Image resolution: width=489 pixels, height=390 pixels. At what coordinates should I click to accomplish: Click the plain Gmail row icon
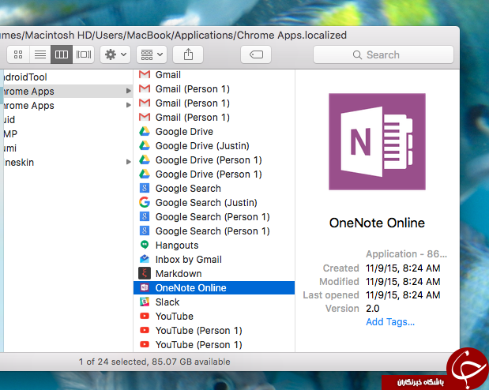coord(145,74)
